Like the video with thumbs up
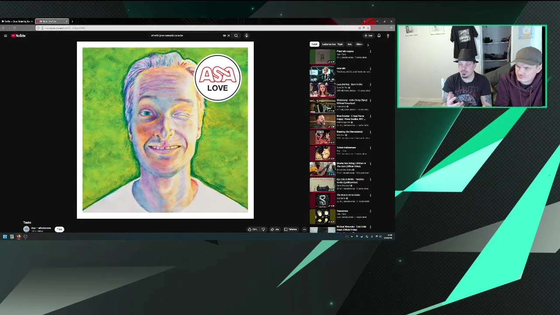 pyautogui.click(x=252, y=229)
